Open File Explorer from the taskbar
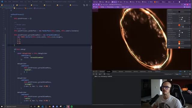192x108 pixels. point(39,106)
